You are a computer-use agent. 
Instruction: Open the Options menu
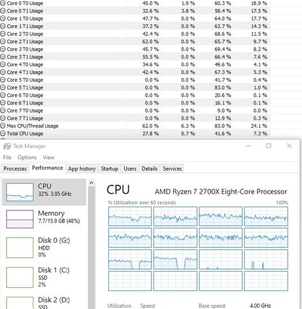[27, 157]
